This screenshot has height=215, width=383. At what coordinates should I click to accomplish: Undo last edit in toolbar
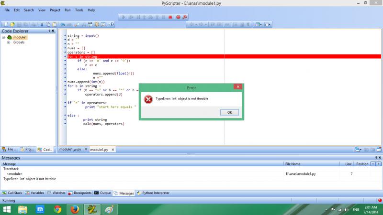(63, 24)
